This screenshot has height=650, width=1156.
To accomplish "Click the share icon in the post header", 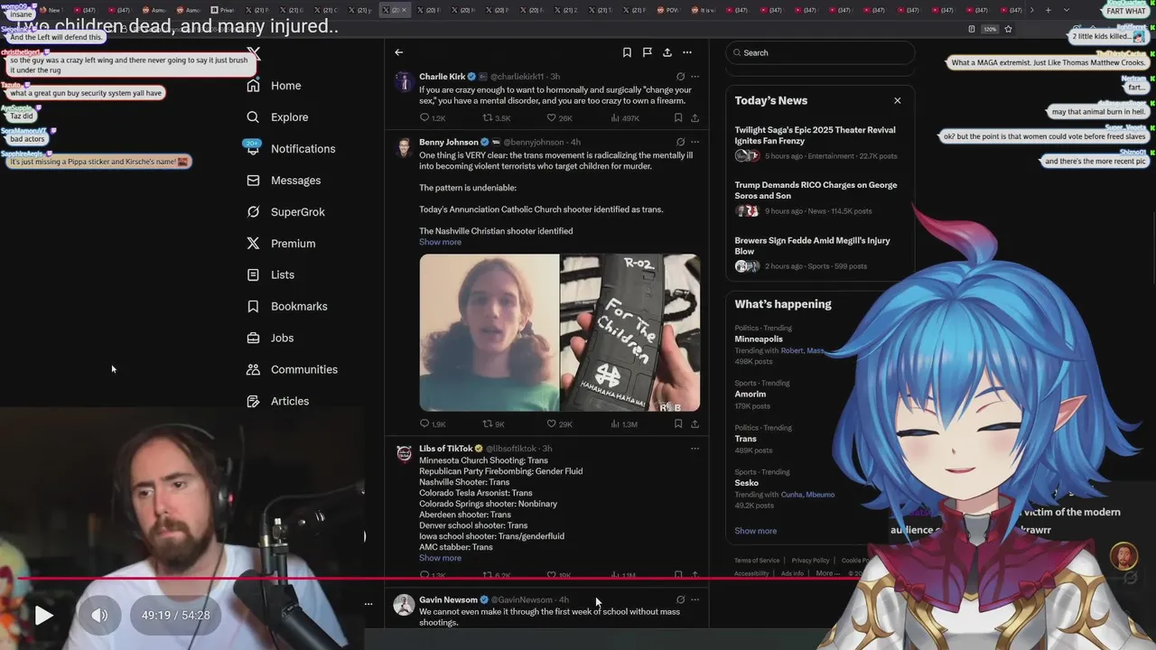I will [667, 52].
